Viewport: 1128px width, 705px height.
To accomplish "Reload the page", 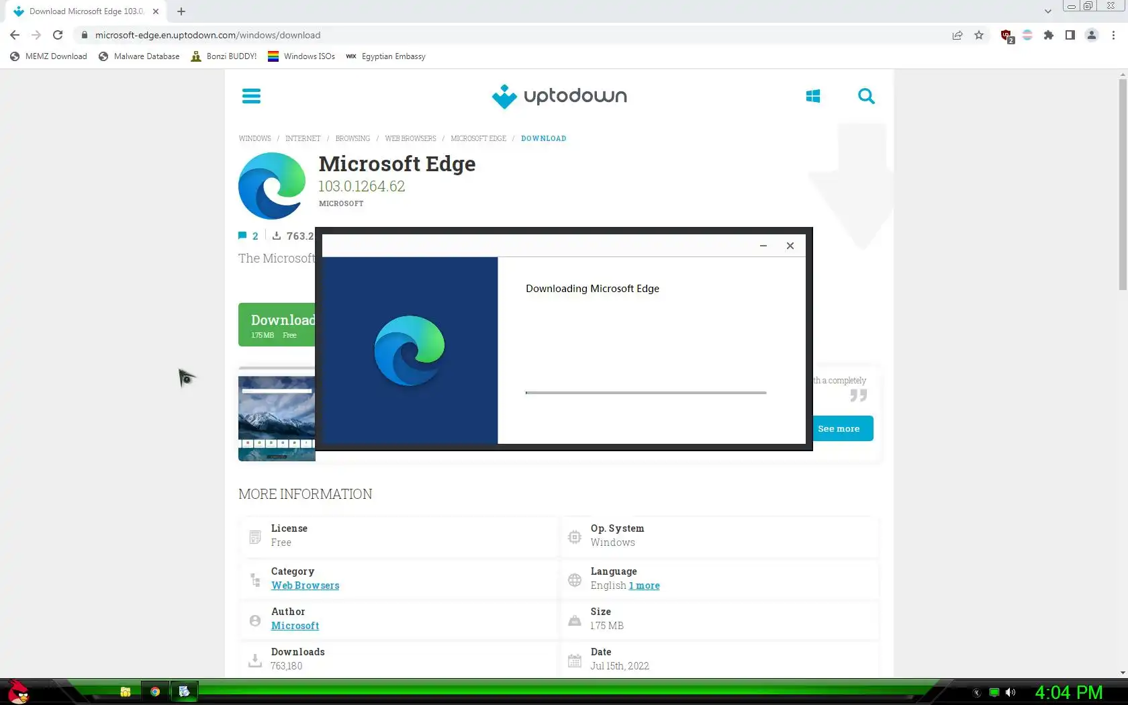I will (58, 35).
